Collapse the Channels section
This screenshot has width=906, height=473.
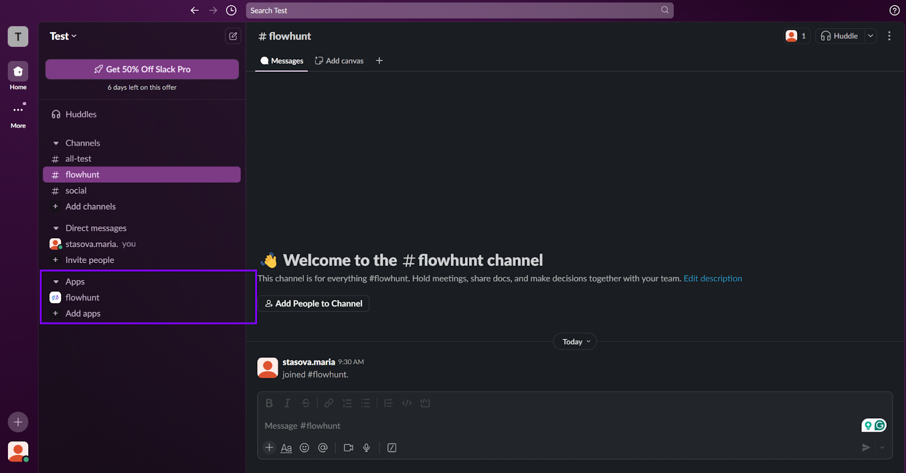[56, 143]
